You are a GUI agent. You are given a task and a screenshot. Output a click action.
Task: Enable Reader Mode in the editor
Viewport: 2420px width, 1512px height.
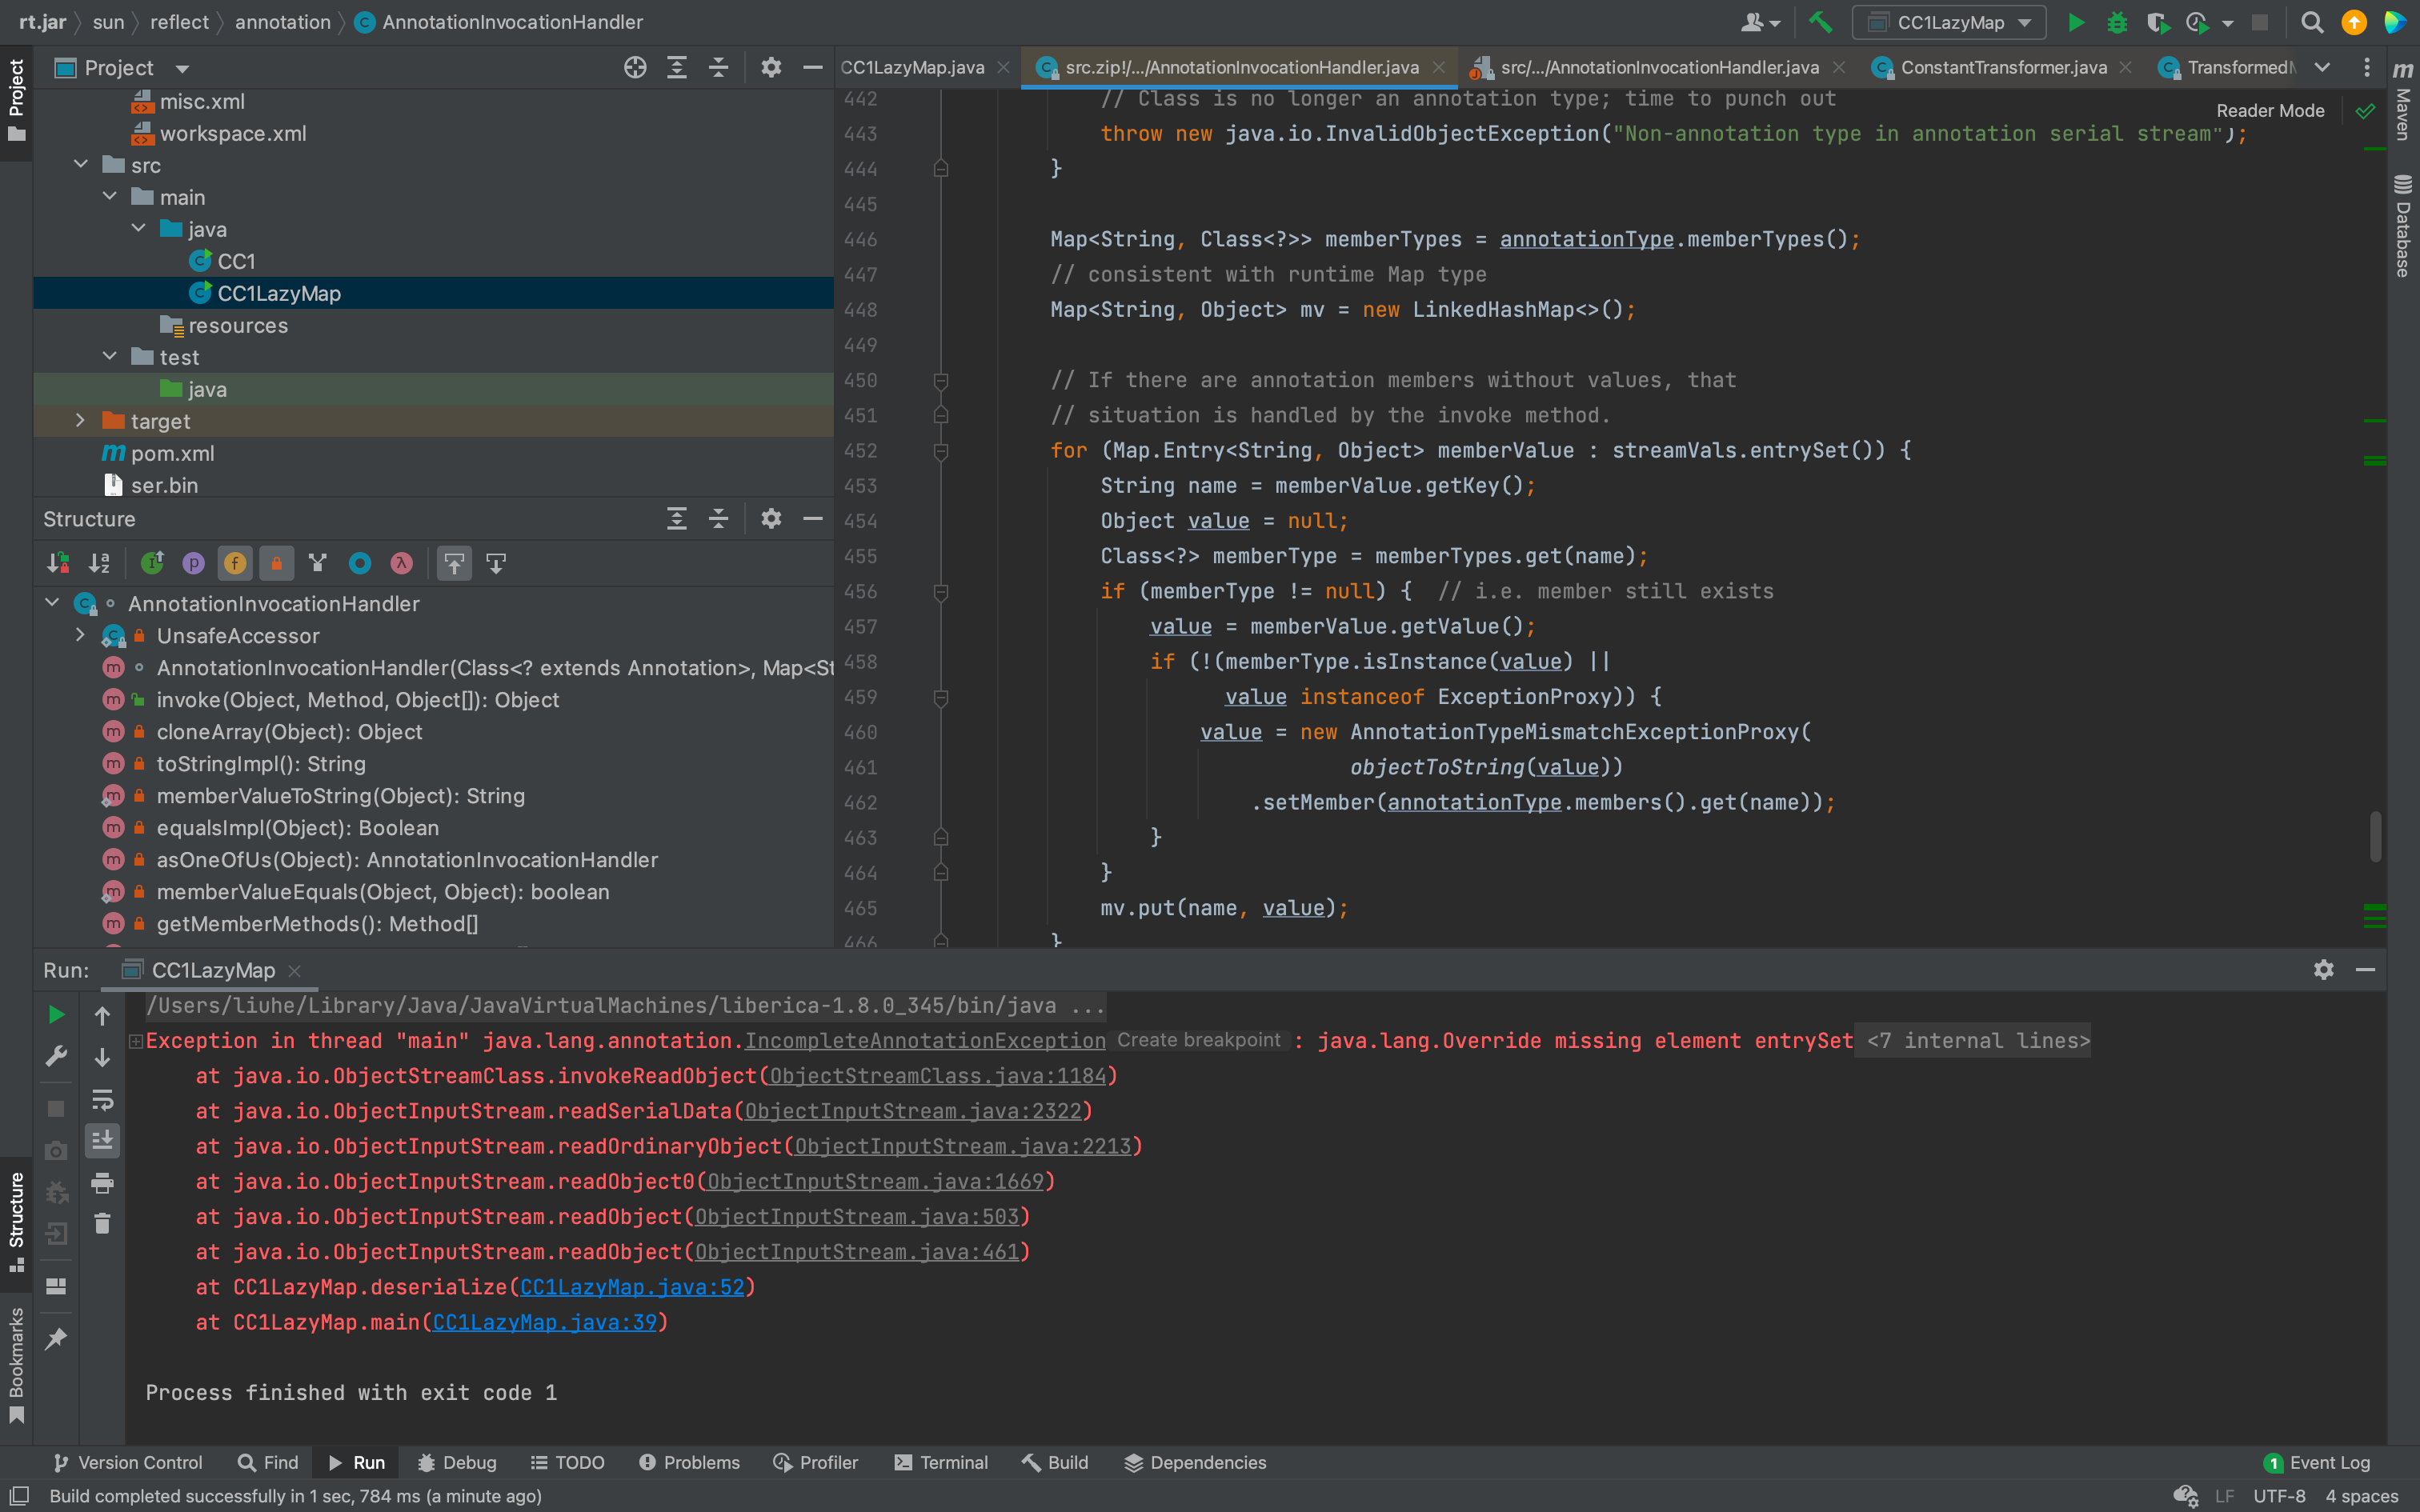click(2269, 110)
